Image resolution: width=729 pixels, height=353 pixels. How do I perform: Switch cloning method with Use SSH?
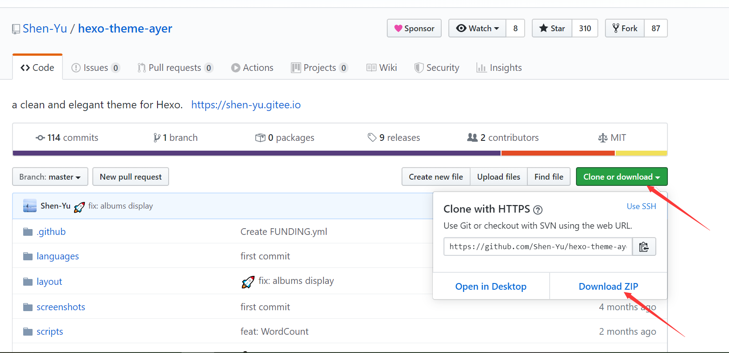pyautogui.click(x=642, y=206)
